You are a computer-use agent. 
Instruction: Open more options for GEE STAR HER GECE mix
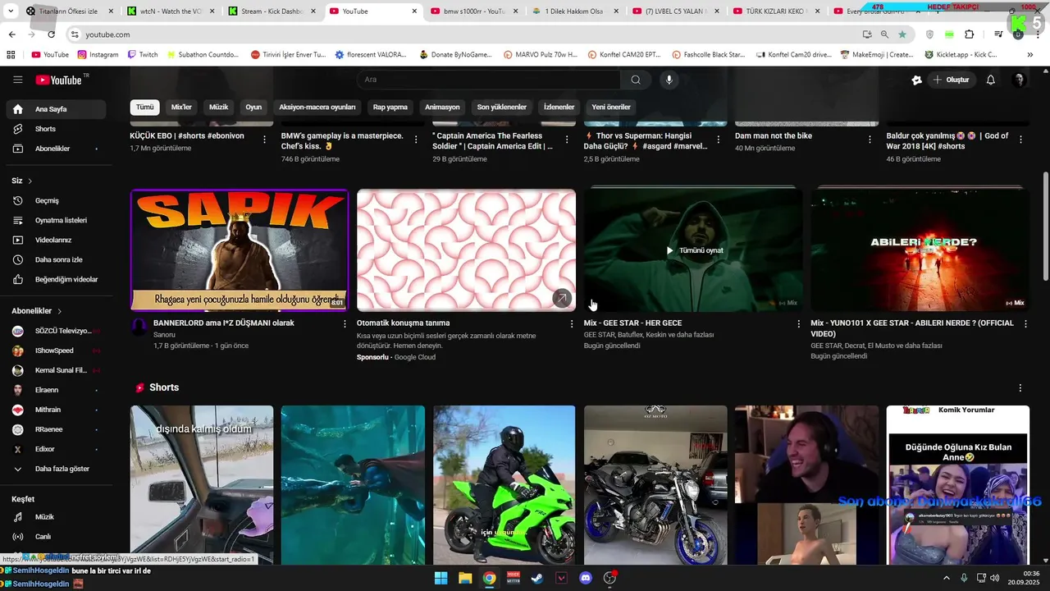799,323
